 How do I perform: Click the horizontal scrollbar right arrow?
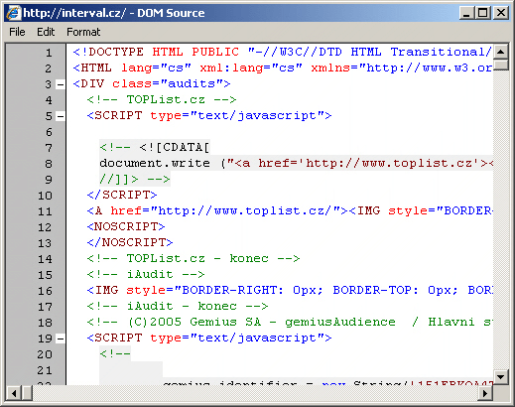pos(485,393)
